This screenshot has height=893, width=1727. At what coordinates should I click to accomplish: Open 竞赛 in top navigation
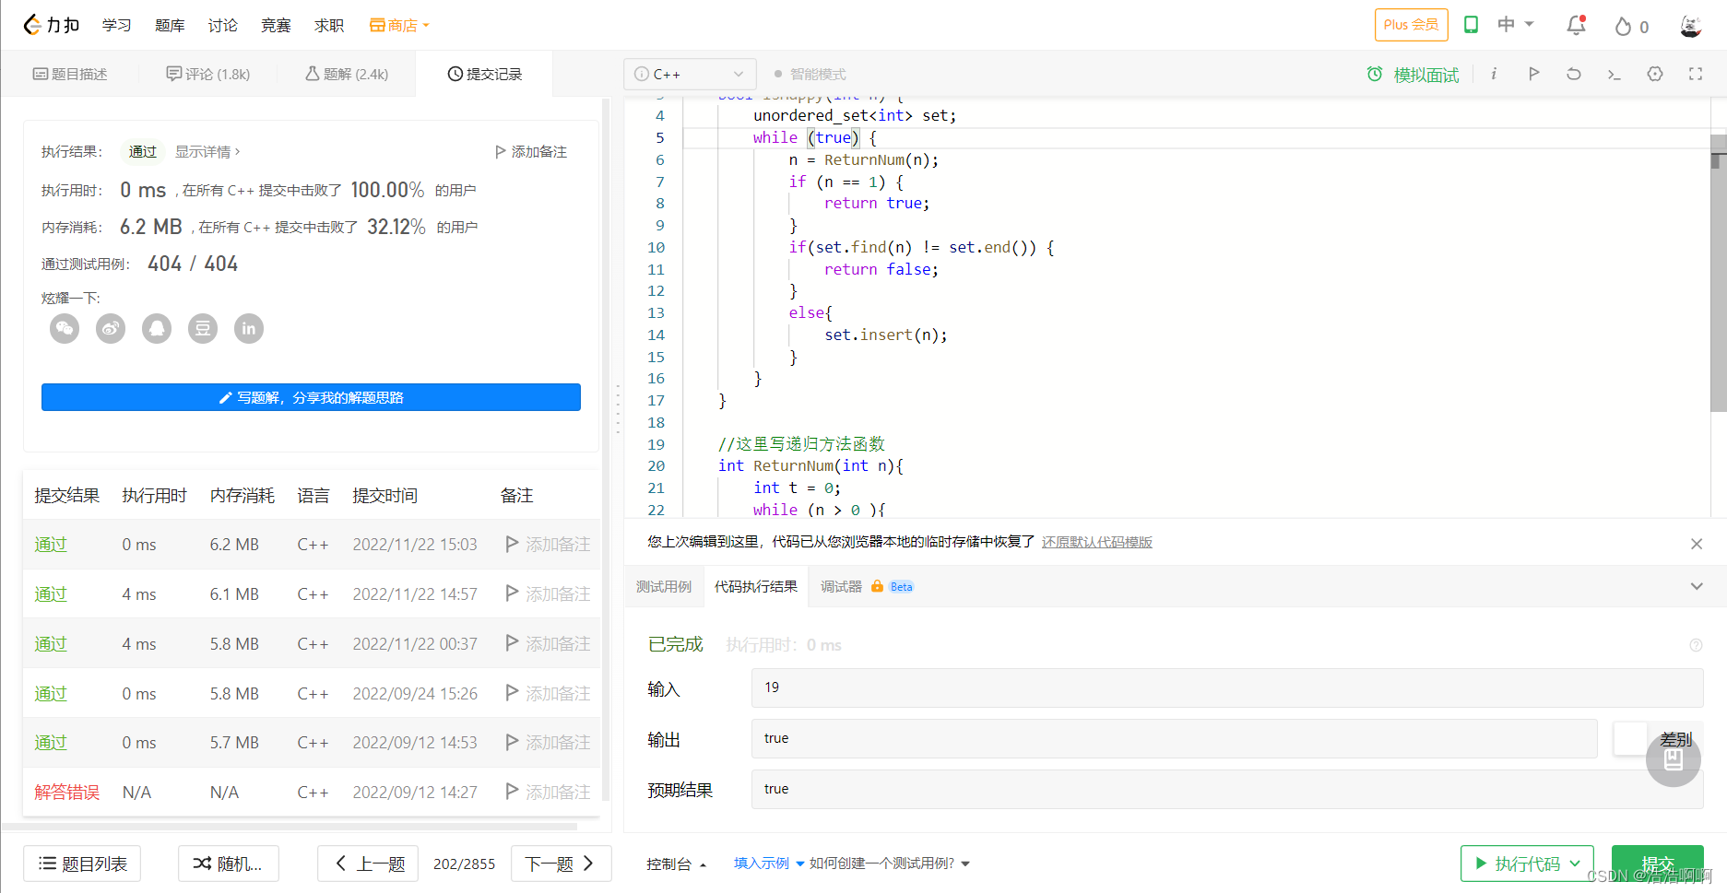[x=276, y=25]
